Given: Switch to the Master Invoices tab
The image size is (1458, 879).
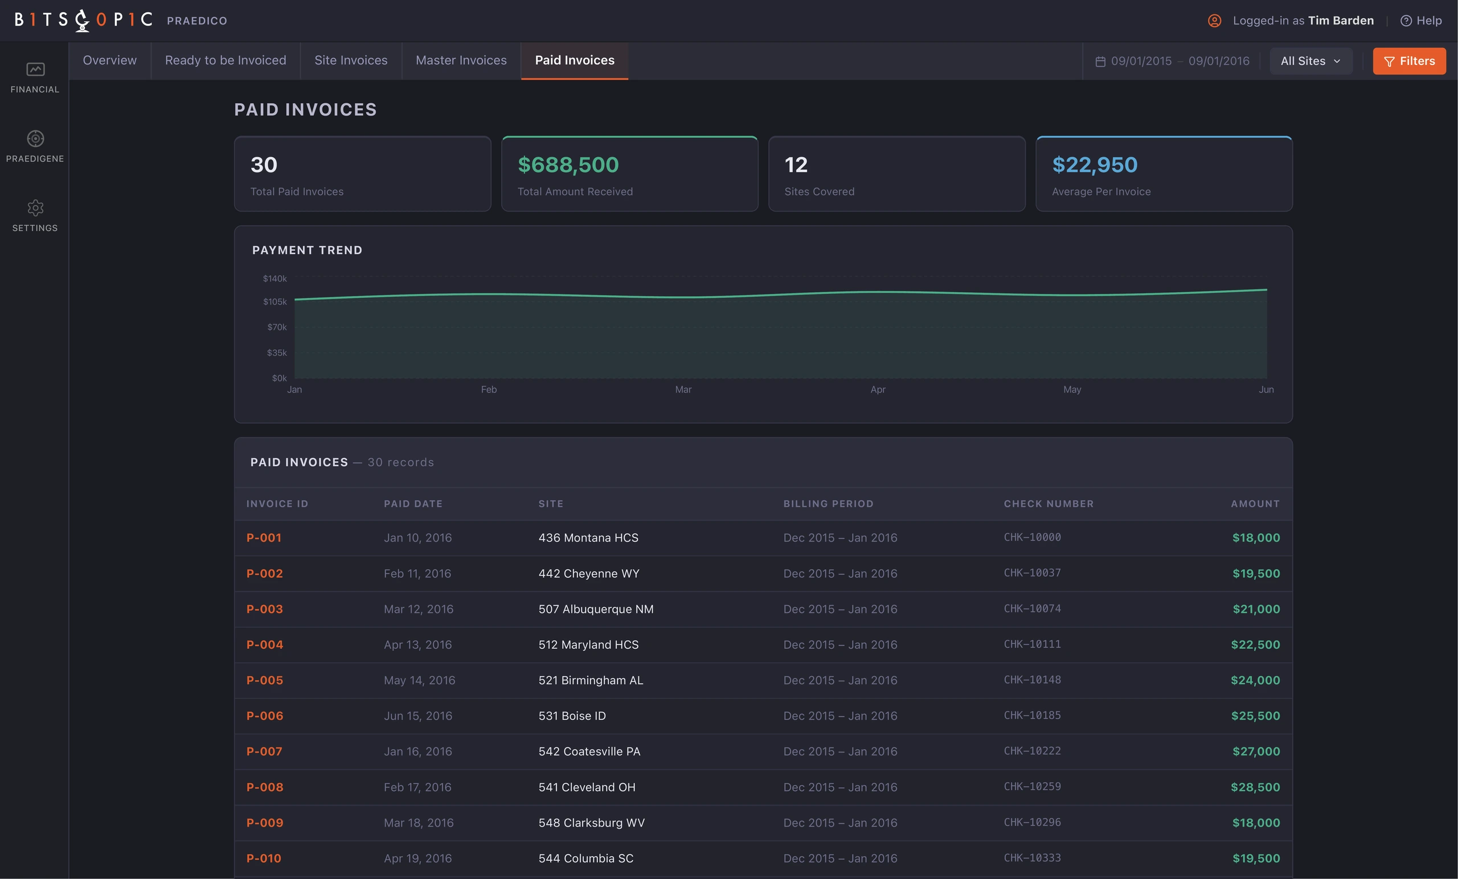Looking at the screenshot, I should pos(461,60).
